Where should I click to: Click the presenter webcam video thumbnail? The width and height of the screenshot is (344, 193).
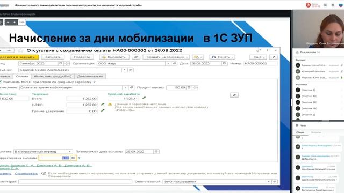point(318,29)
